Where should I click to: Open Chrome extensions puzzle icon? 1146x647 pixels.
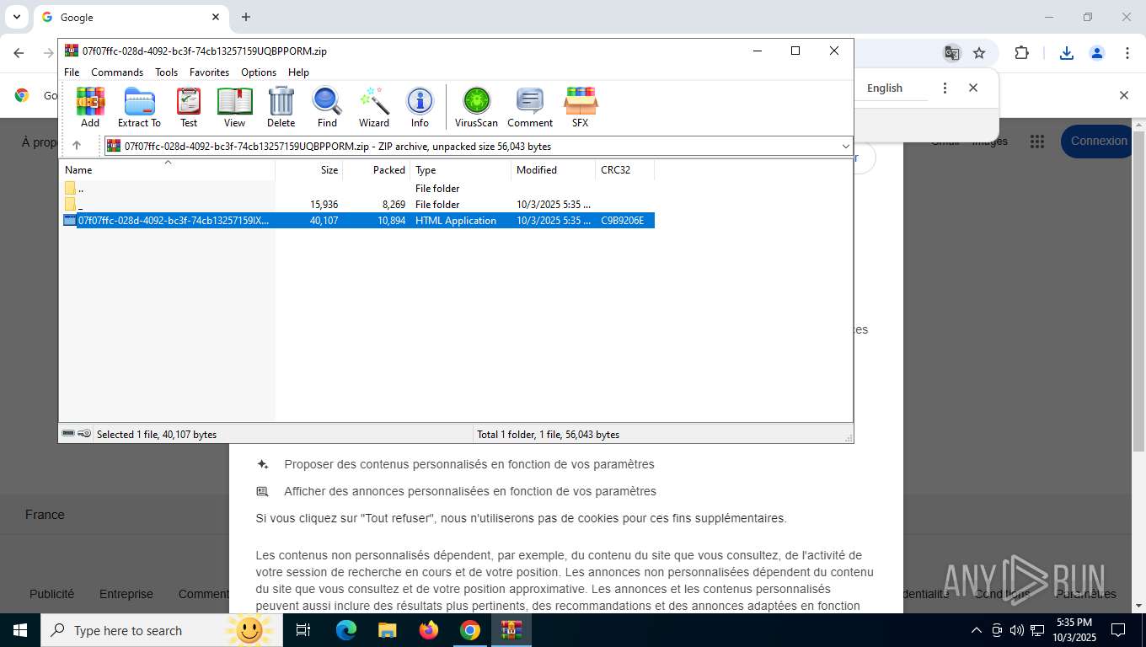point(1022,53)
